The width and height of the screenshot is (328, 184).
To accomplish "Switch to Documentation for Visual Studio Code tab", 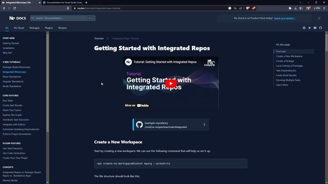I will (63, 3).
